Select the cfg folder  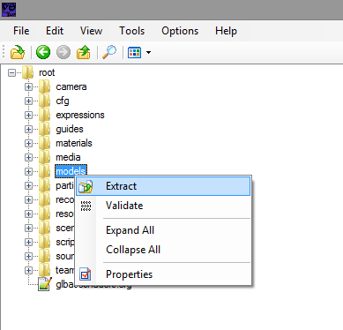(63, 101)
